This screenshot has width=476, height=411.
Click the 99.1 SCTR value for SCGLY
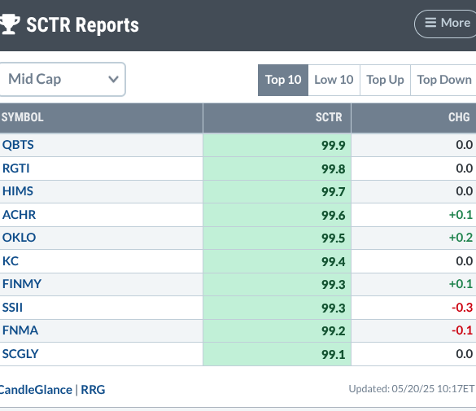[334, 355]
